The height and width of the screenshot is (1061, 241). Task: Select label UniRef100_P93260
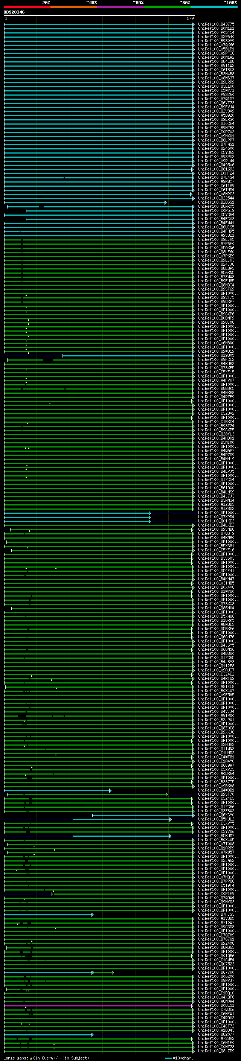[x=216, y=95]
